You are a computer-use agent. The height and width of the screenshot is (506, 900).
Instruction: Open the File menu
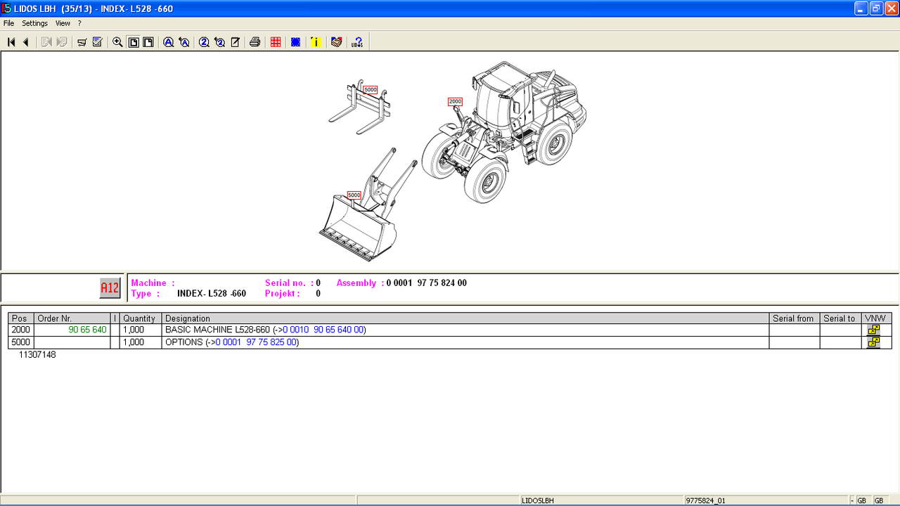coord(8,23)
